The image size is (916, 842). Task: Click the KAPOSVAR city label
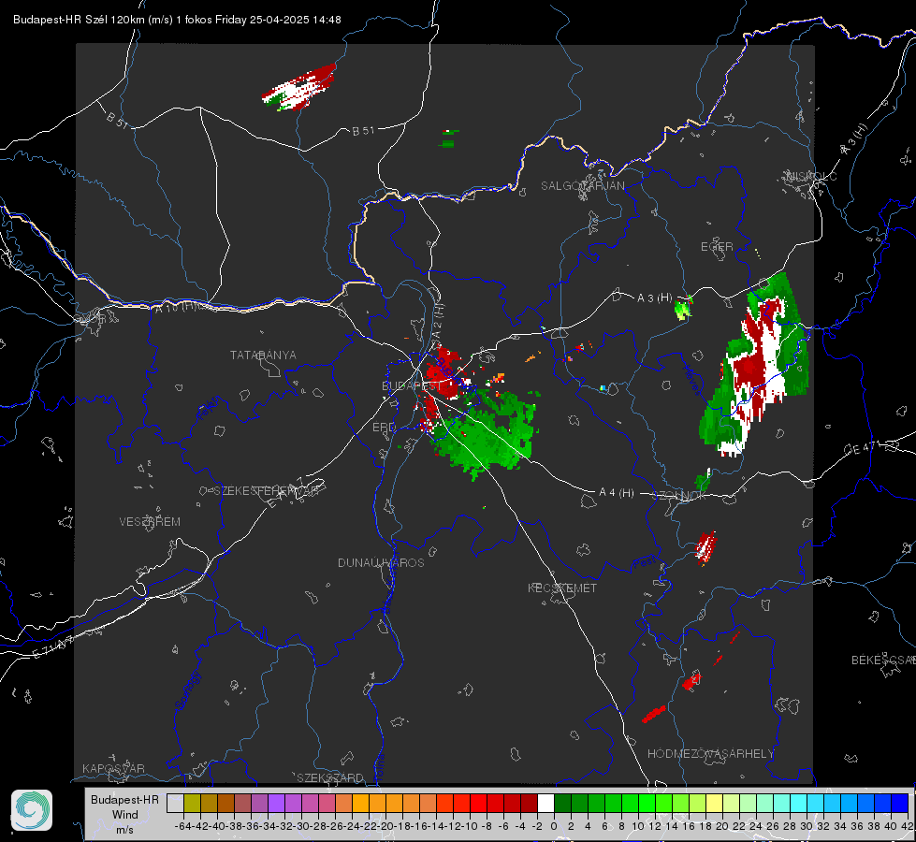coord(113,768)
